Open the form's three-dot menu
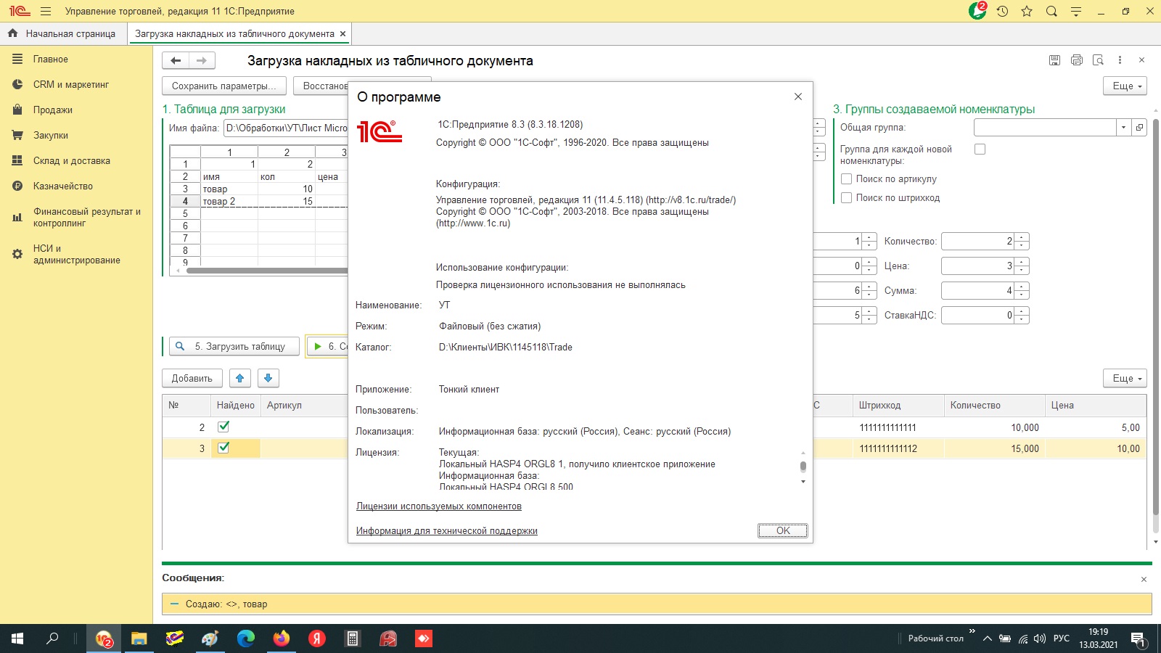This screenshot has height=653, width=1161. pyautogui.click(x=1120, y=60)
